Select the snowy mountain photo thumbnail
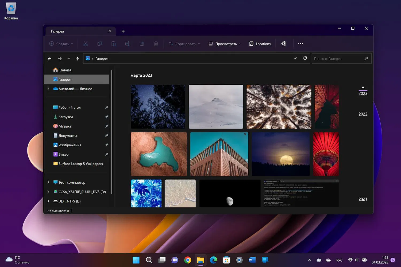Viewport: 401px width, 267px height. click(216, 107)
